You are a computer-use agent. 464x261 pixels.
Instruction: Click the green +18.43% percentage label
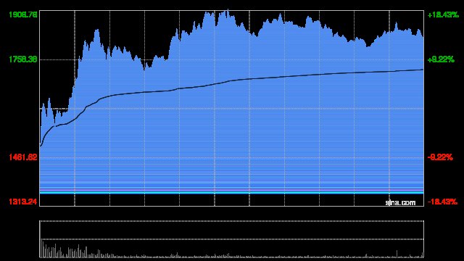pyautogui.click(x=443, y=14)
